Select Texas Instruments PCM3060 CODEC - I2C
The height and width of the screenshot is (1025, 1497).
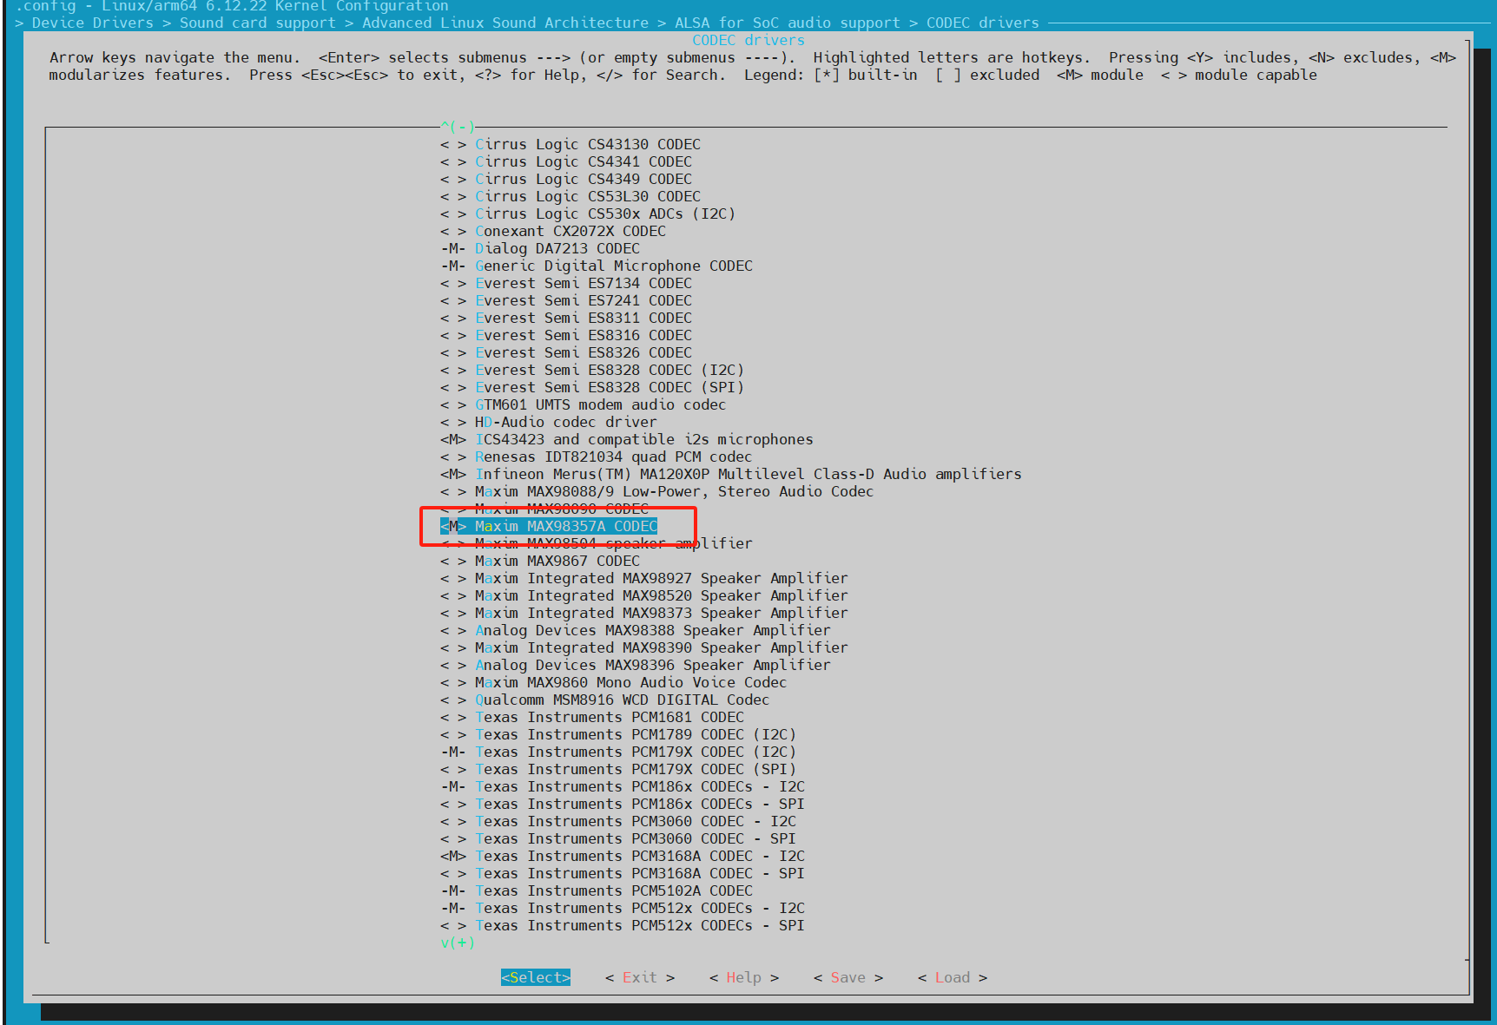point(618,821)
